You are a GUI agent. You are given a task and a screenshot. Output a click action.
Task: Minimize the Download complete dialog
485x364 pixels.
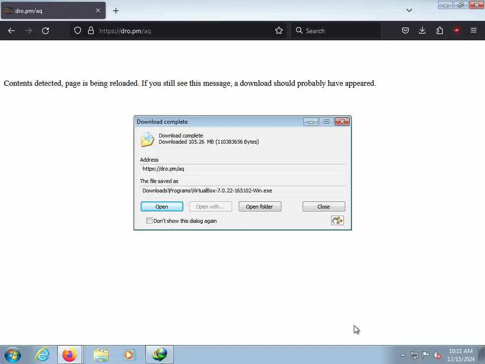point(311,122)
